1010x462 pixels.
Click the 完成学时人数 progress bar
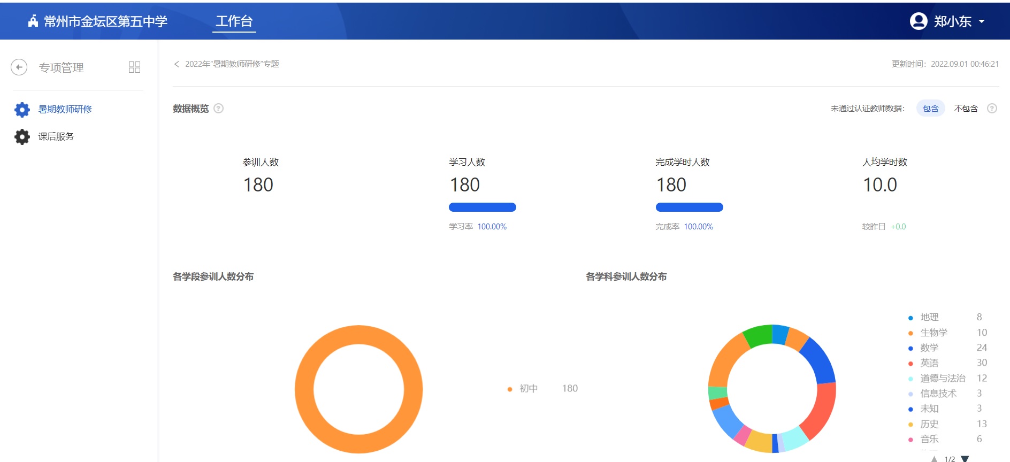pos(690,207)
